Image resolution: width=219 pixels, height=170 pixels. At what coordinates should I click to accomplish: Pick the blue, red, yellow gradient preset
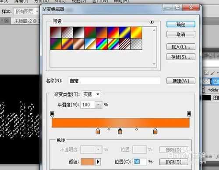(113, 32)
